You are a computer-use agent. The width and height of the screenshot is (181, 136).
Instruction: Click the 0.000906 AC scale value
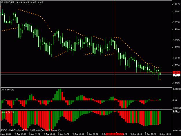coord(177,89)
